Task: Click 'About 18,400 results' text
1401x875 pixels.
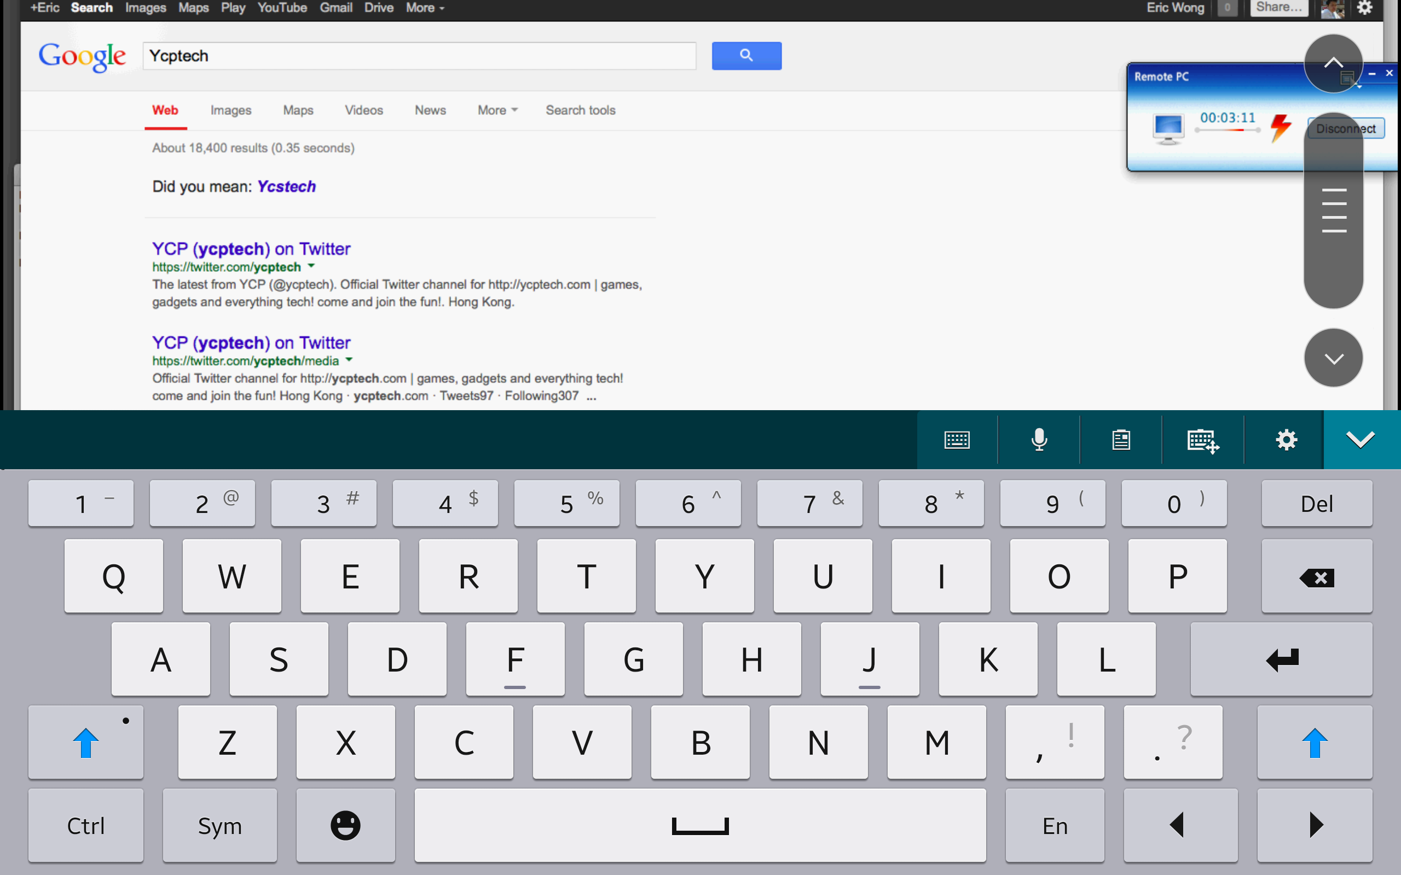Action: pos(210,148)
